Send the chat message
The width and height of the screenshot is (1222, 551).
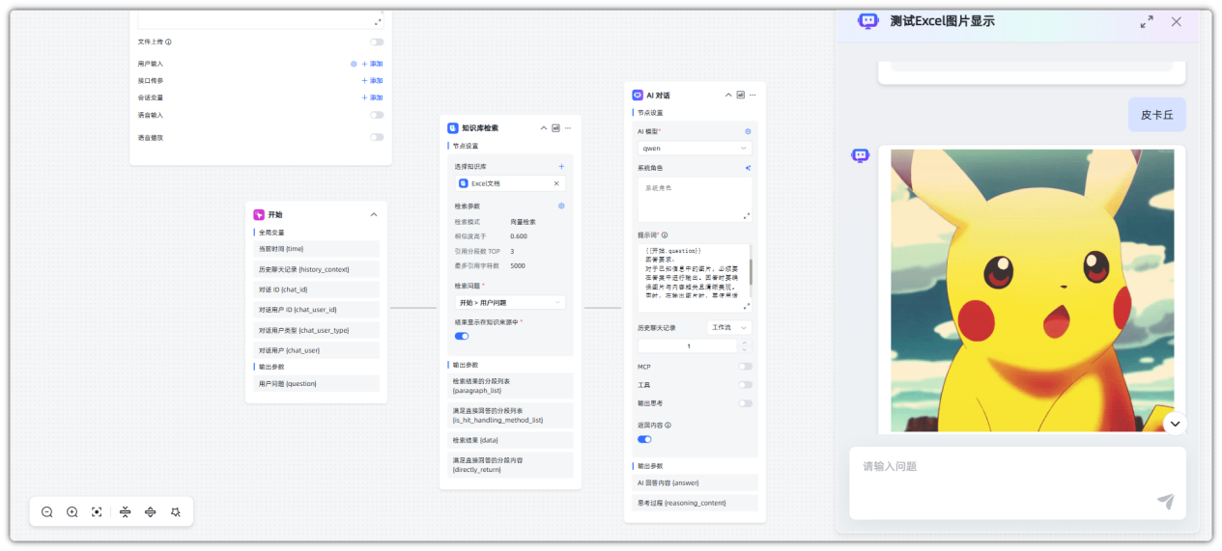1165,501
